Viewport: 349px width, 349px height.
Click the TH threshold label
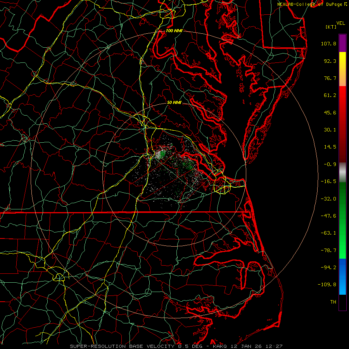coord(333,302)
